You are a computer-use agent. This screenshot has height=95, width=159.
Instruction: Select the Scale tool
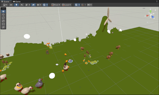point(3,21)
